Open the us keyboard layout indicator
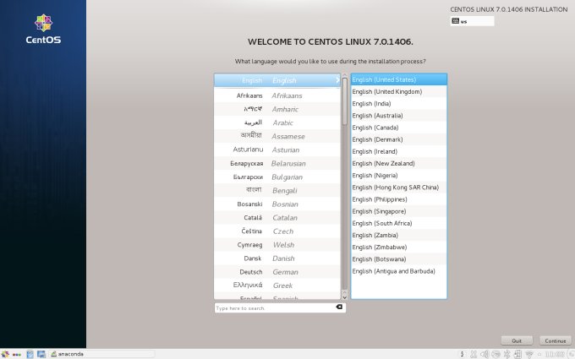The height and width of the screenshot is (359, 575). click(472, 21)
